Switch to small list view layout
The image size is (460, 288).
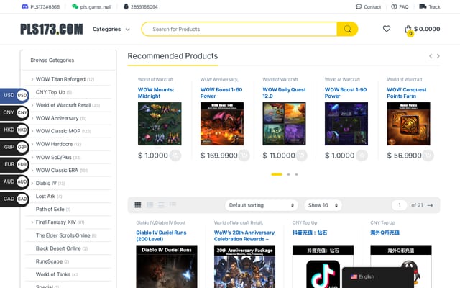172,204
